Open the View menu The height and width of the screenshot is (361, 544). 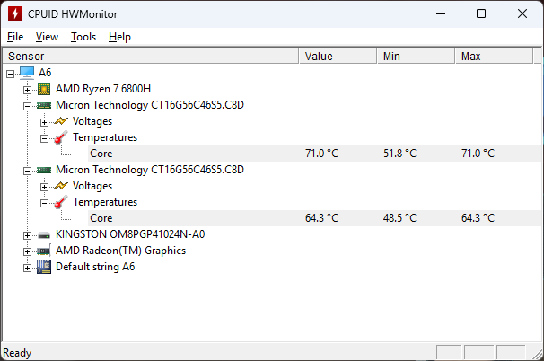point(47,37)
